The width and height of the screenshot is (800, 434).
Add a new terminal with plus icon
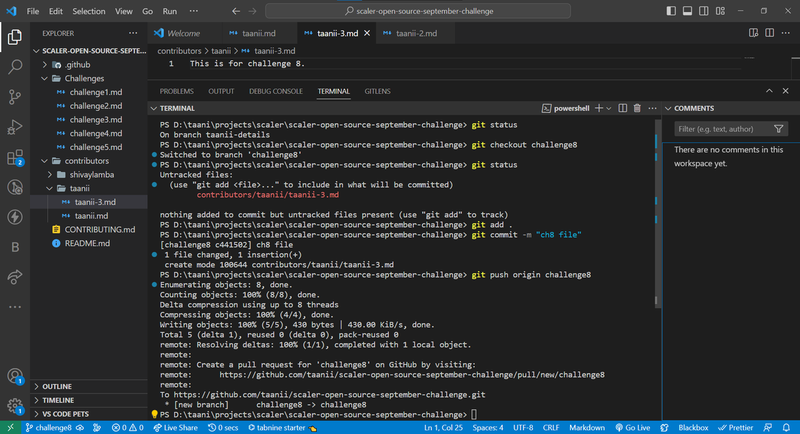pyautogui.click(x=599, y=108)
